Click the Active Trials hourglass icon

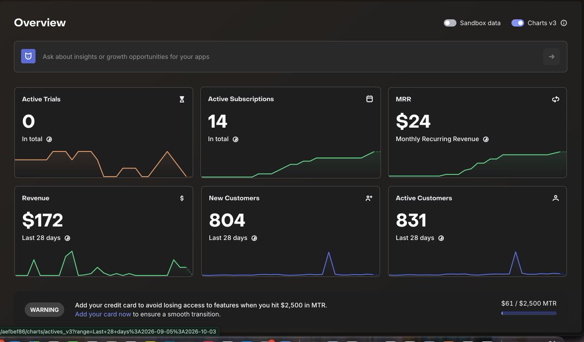click(x=182, y=99)
